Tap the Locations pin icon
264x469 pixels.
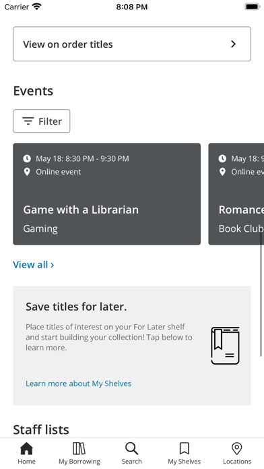(x=237, y=448)
